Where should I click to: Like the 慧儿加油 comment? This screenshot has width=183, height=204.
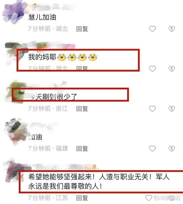click(x=152, y=29)
